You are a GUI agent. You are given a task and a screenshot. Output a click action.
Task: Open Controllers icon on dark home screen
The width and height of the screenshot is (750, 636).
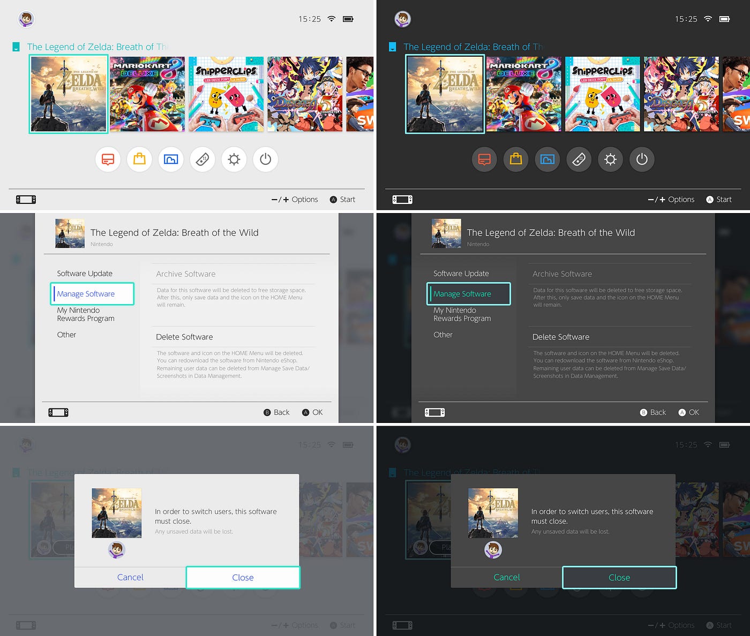point(579,160)
